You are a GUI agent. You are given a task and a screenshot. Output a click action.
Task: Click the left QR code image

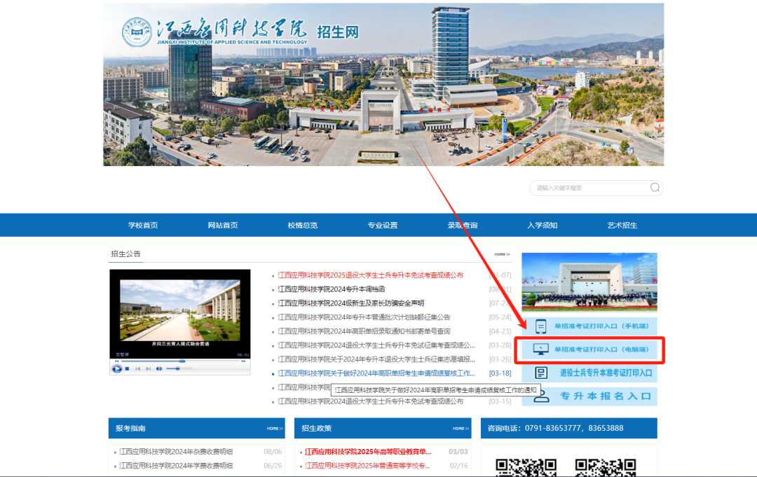point(526,467)
